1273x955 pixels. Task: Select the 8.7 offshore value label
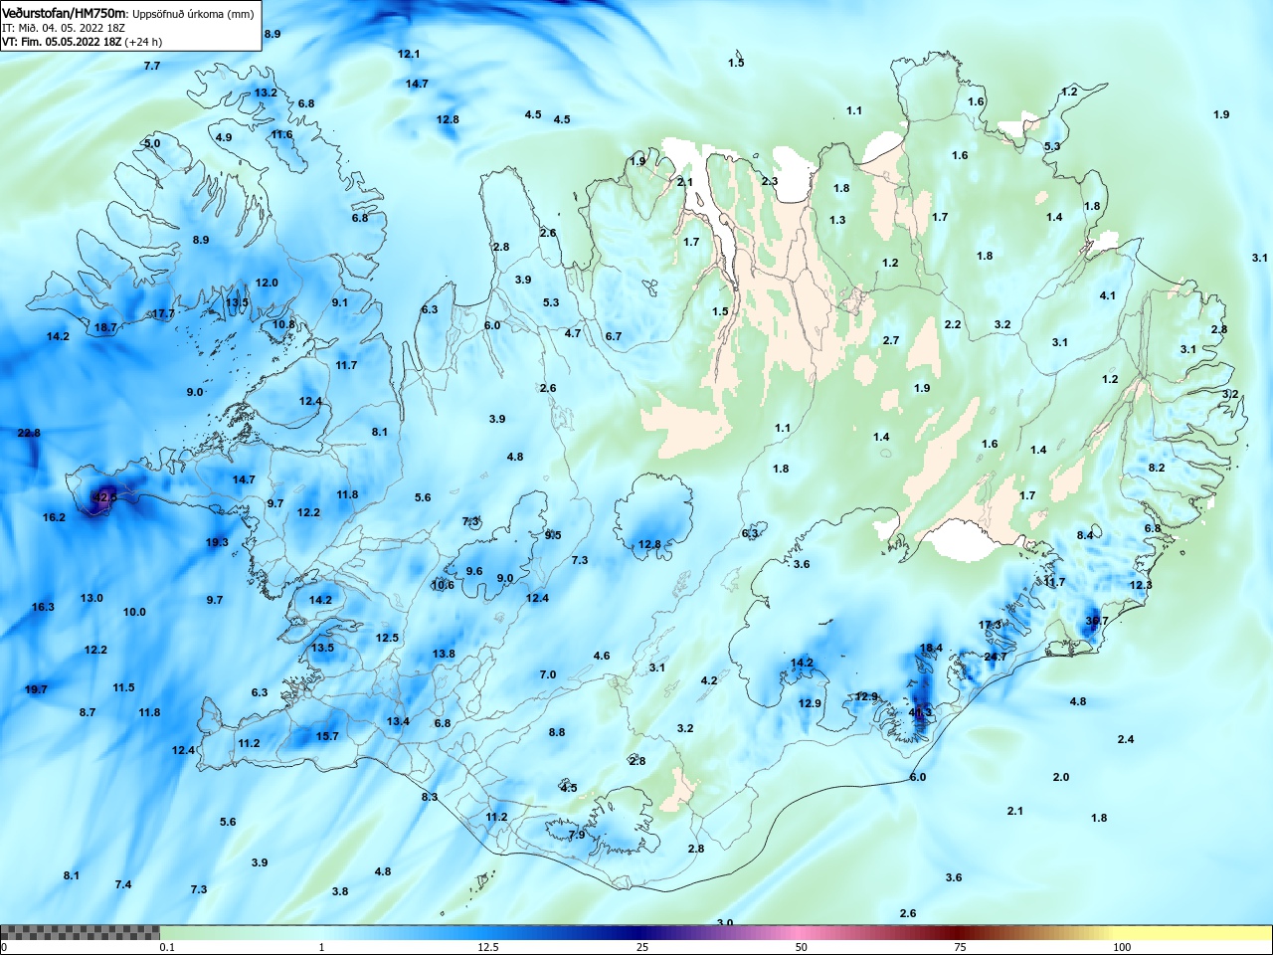(x=88, y=712)
